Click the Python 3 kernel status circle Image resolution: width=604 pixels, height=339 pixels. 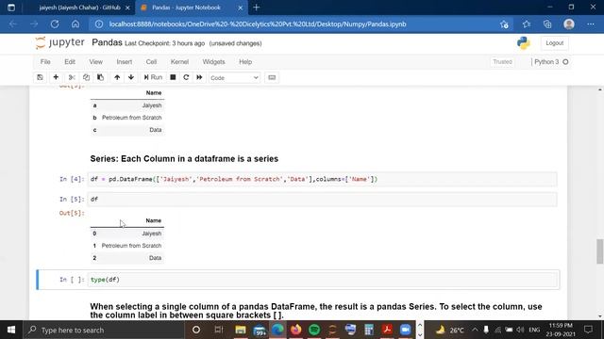click(x=565, y=62)
